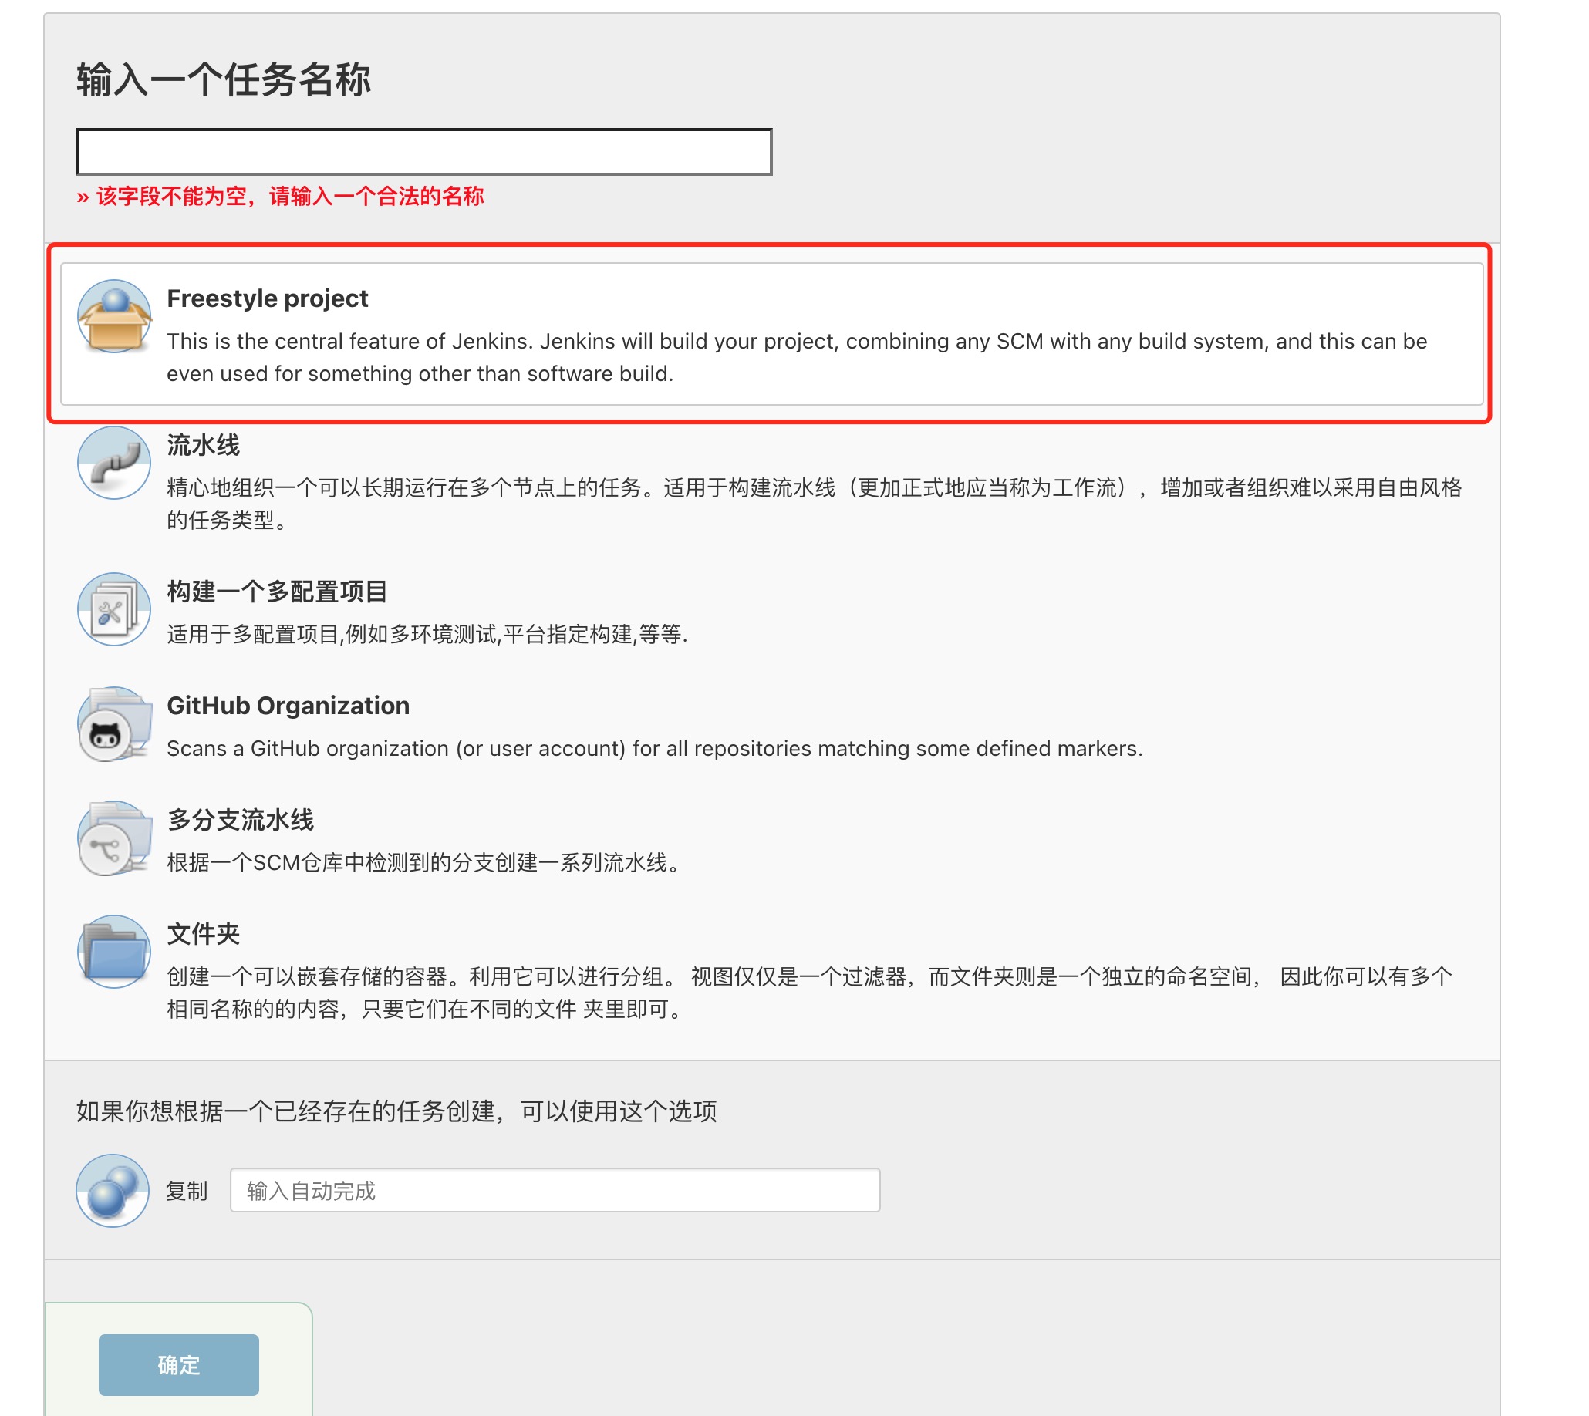Focus the task name input field
Screen dimensions: 1589x1416
tap(424, 152)
